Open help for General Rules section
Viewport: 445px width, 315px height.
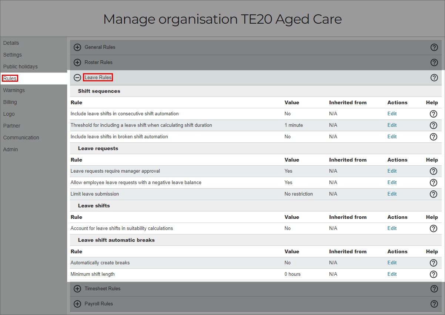(x=434, y=47)
